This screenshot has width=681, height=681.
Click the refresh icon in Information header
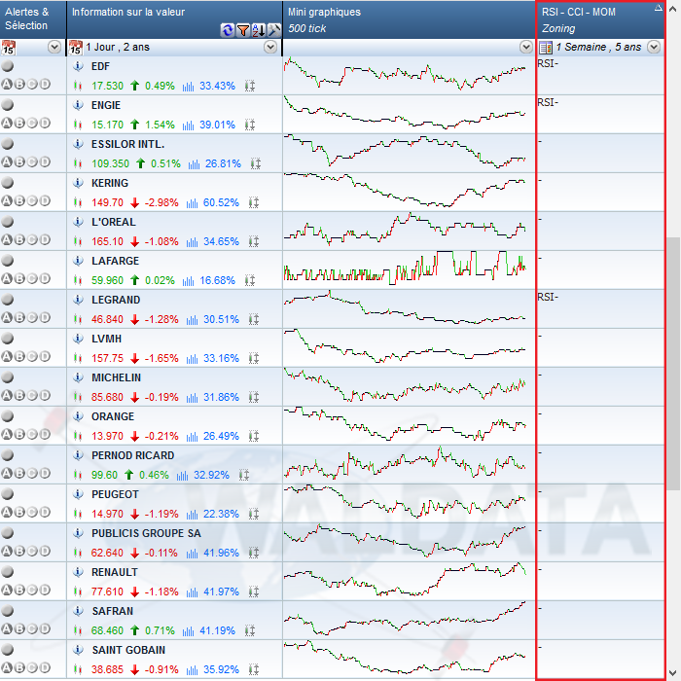point(227,30)
